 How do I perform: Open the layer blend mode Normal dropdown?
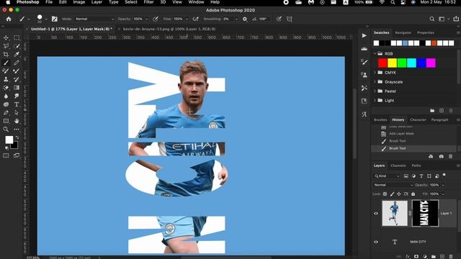(x=393, y=185)
